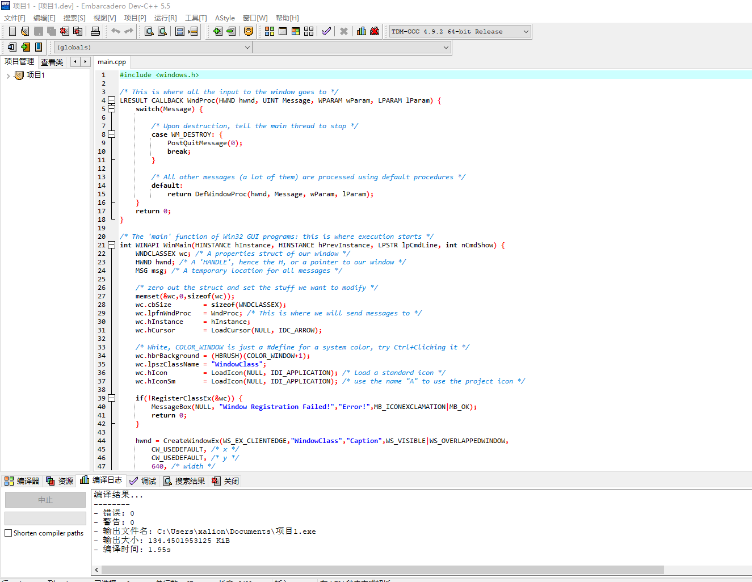
Task: Click the Compile and Run icon
Action: (x=296, y=31)
